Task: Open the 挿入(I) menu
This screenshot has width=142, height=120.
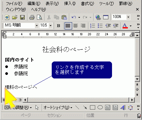Action: (x=70, y=4)
